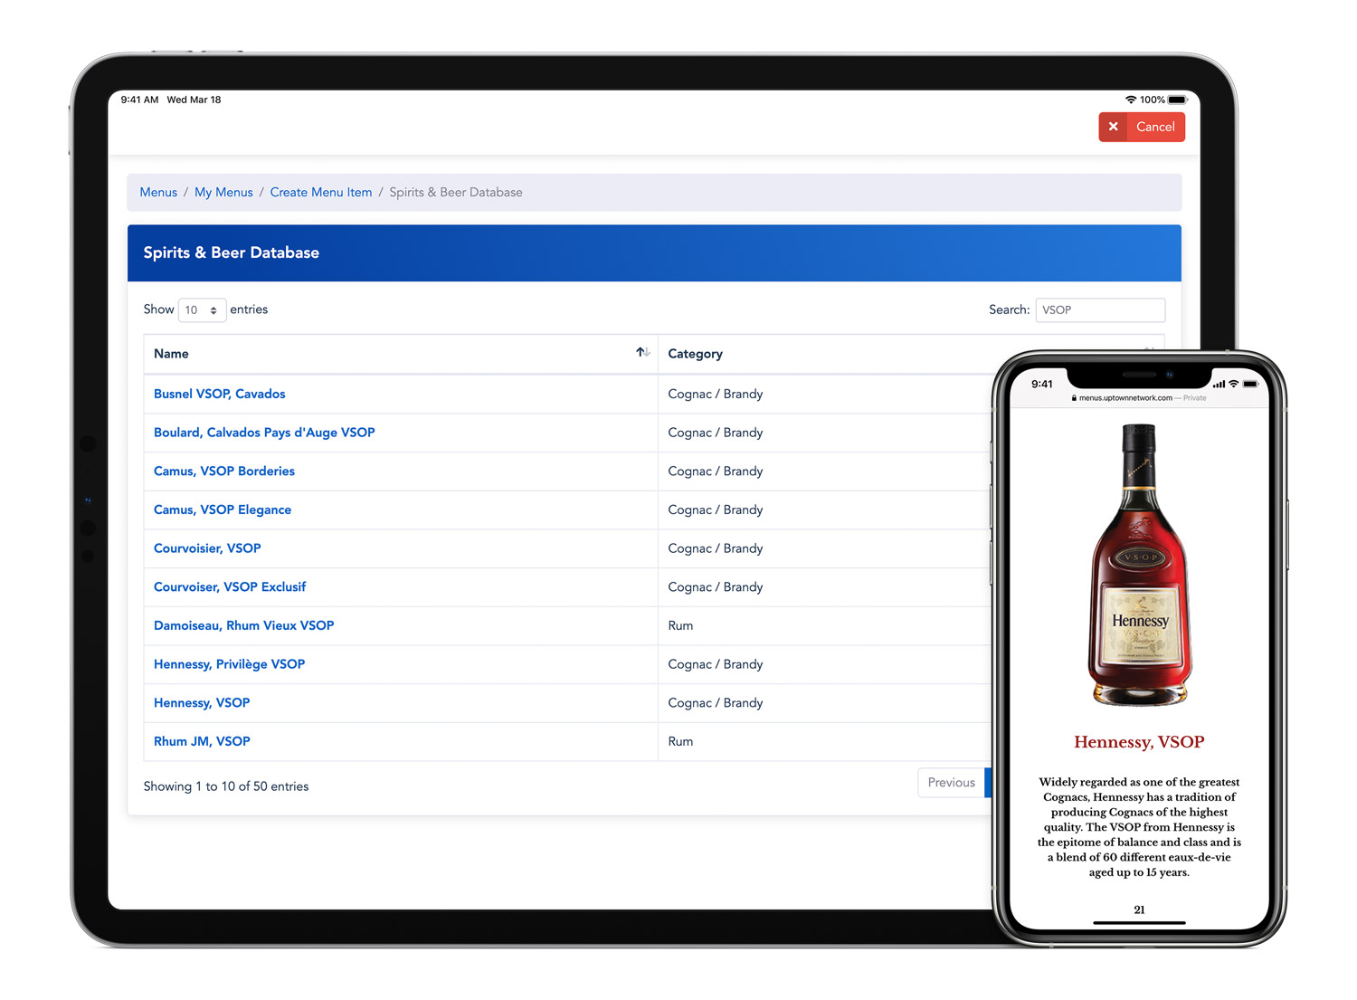Viewport: 1357px width, 1000px height.
Task: Select Hennessy, VSOP in the table
Action: [202, 703]
